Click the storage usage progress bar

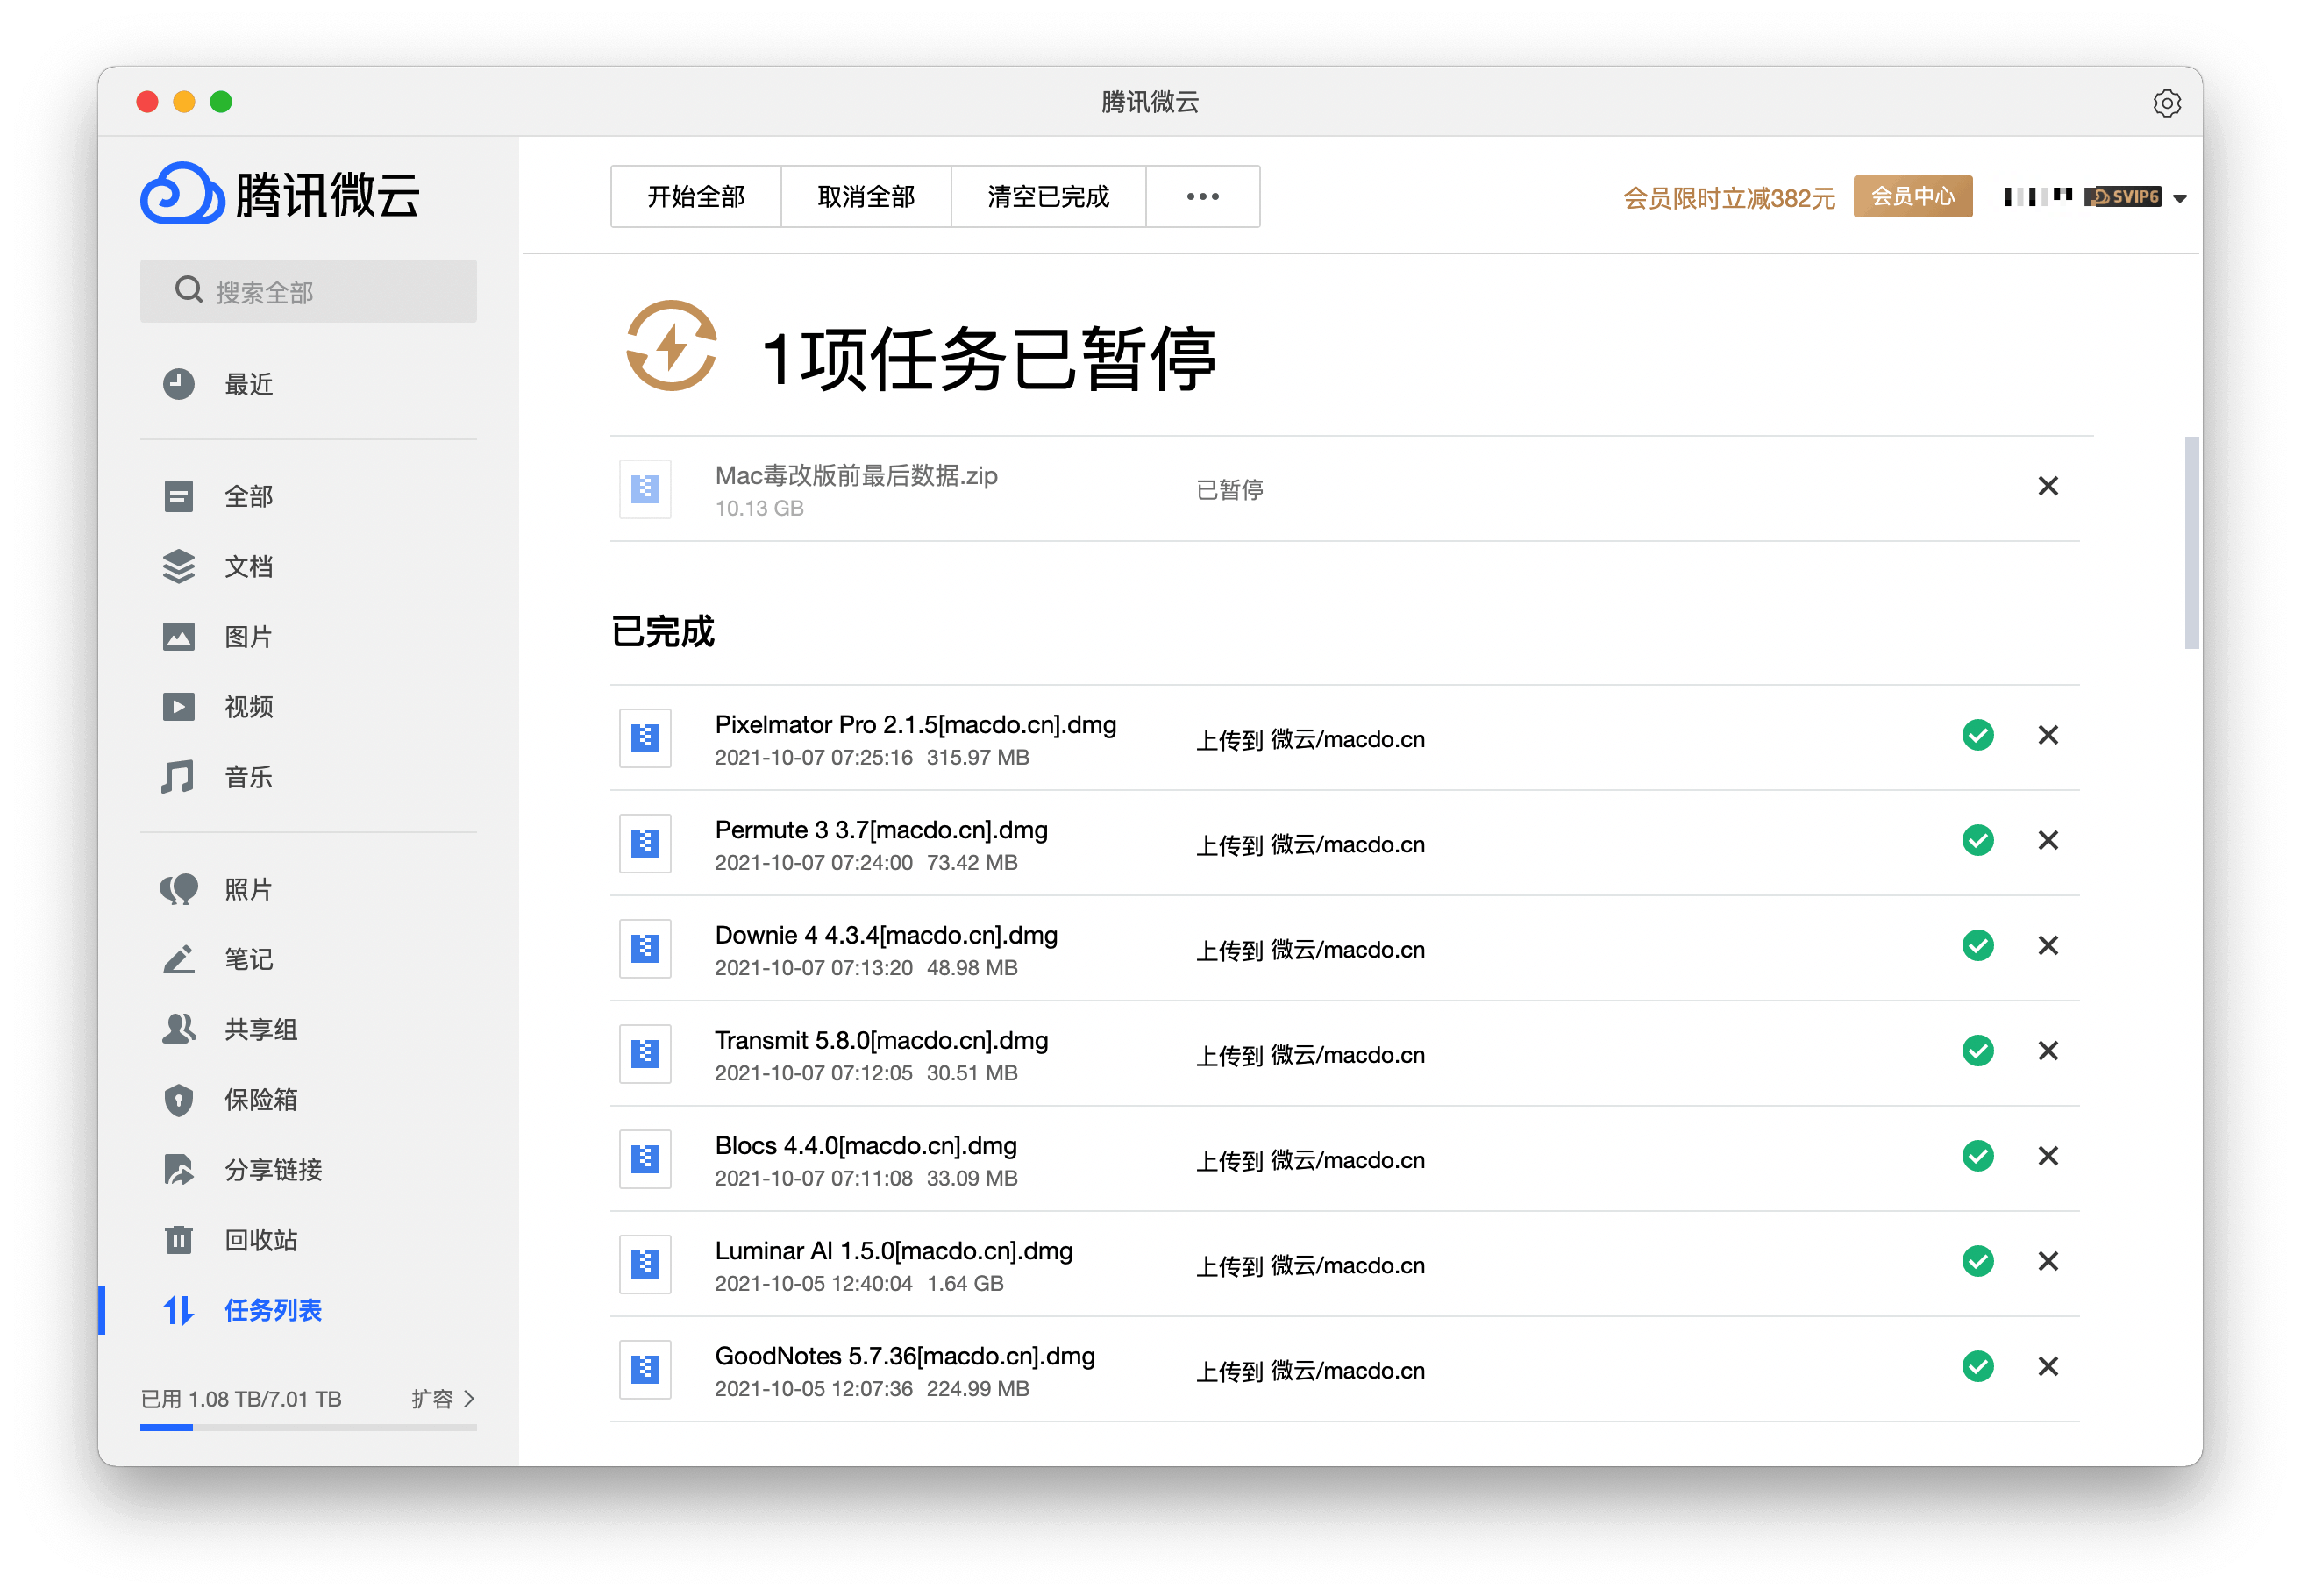click(x=308, y=1428)
